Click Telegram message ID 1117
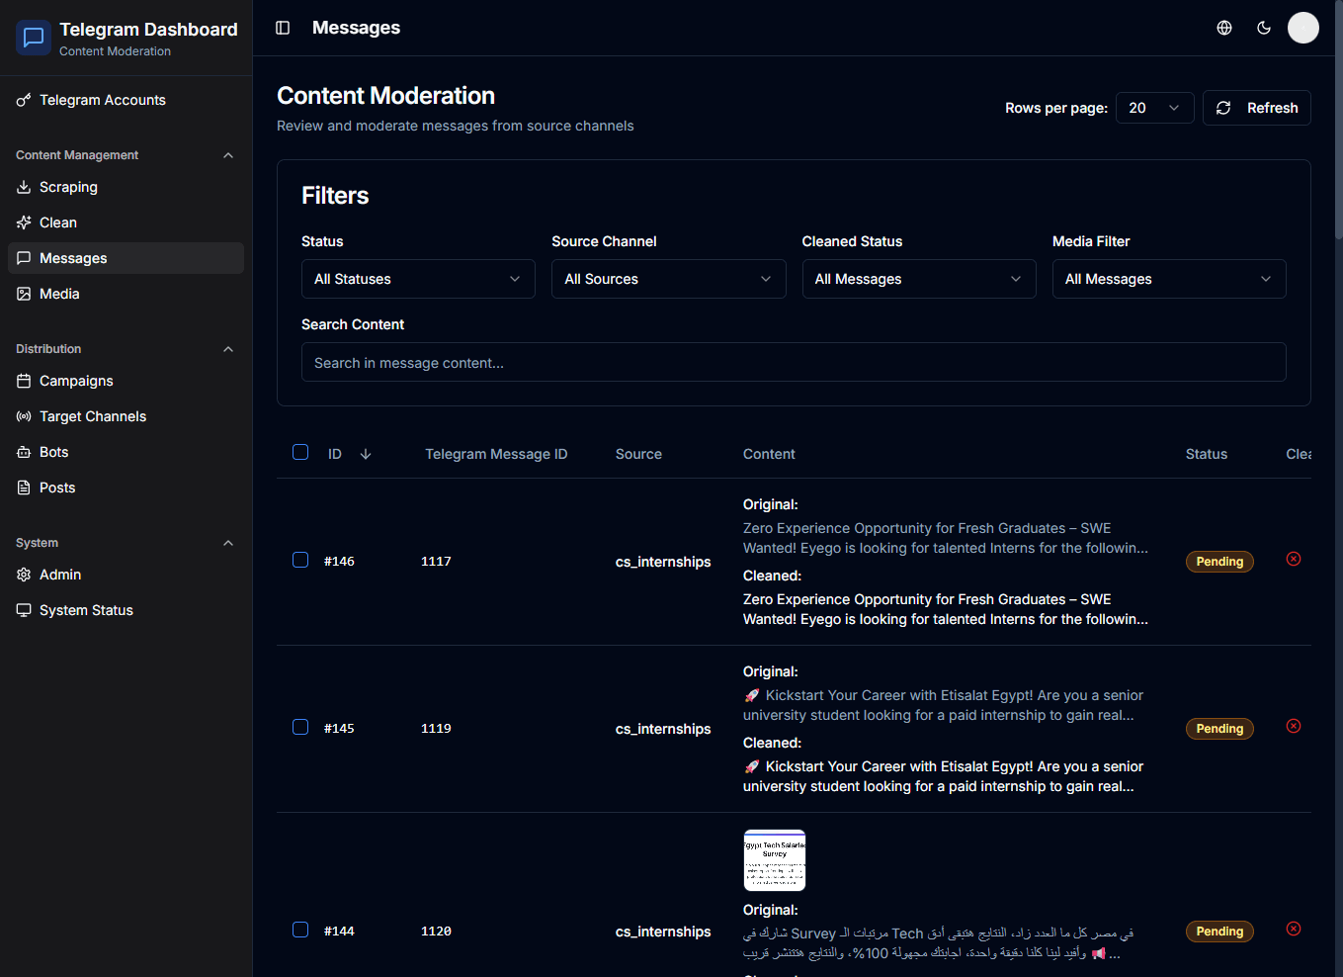1343x977 pixels. (436, 561)
